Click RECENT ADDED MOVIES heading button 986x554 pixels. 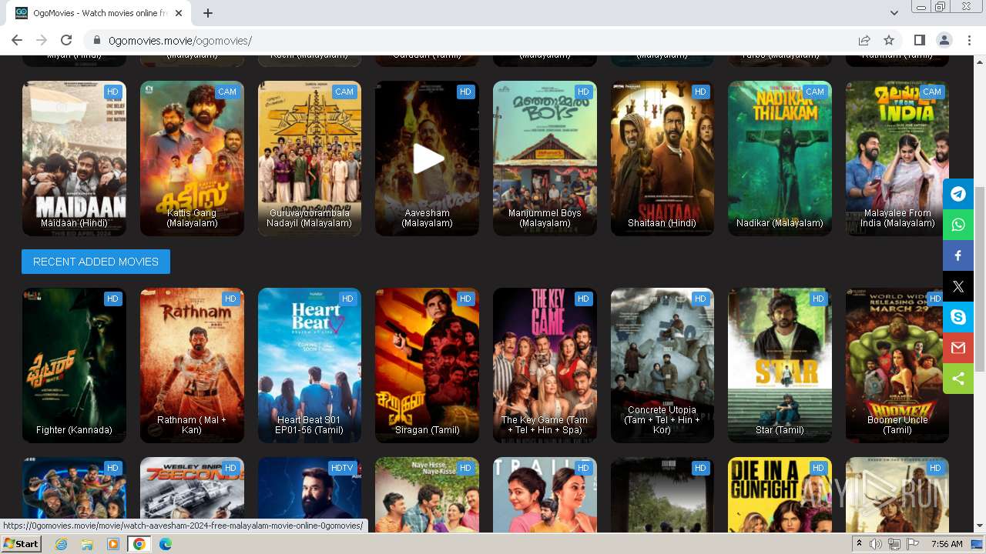(96, 262)
